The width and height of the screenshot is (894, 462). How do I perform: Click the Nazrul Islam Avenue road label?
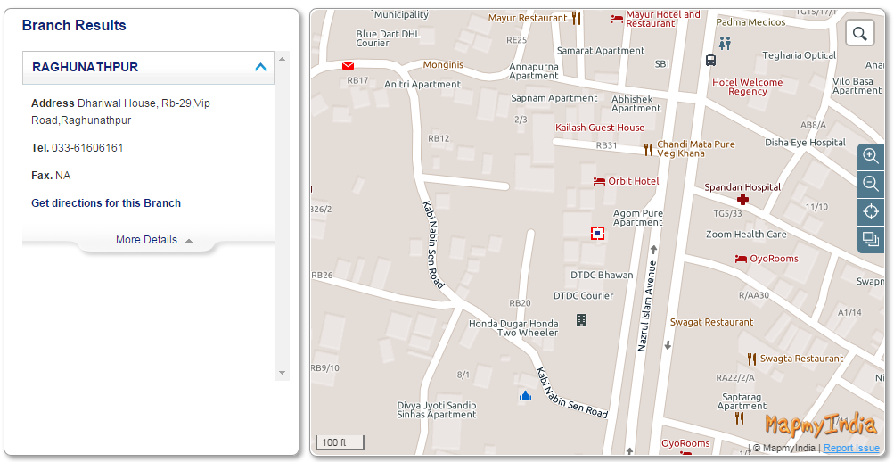648,306
